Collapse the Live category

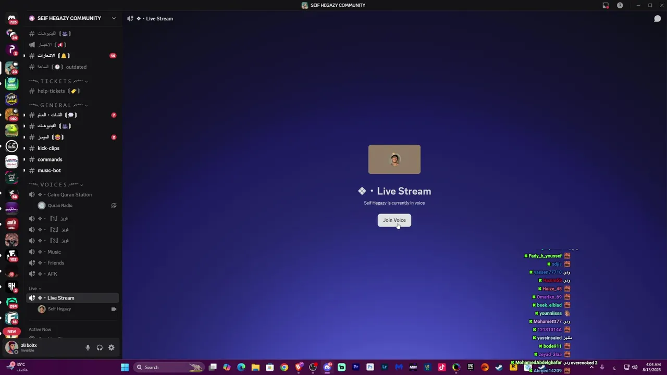coord(34,289)
